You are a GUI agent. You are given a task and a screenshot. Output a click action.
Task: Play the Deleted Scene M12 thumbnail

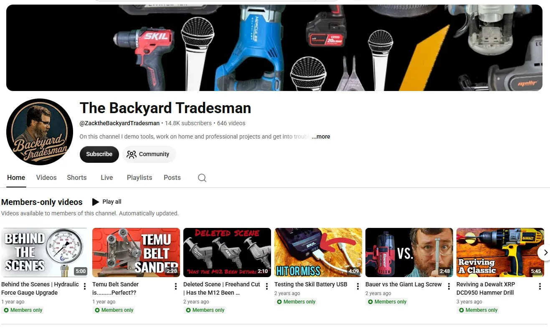pos(227,252)
